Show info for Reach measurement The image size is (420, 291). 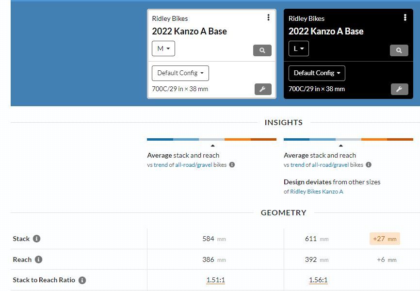click(39, 259)
